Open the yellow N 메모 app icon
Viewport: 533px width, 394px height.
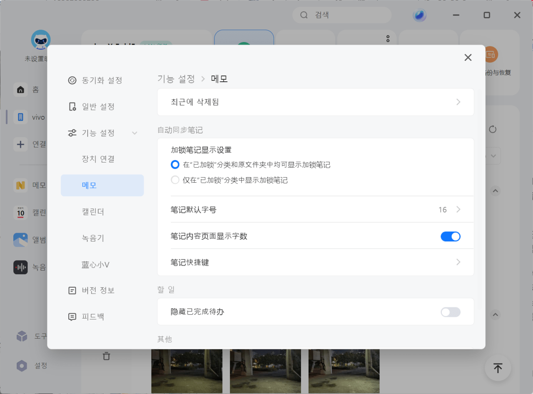(x=20, y=185)
